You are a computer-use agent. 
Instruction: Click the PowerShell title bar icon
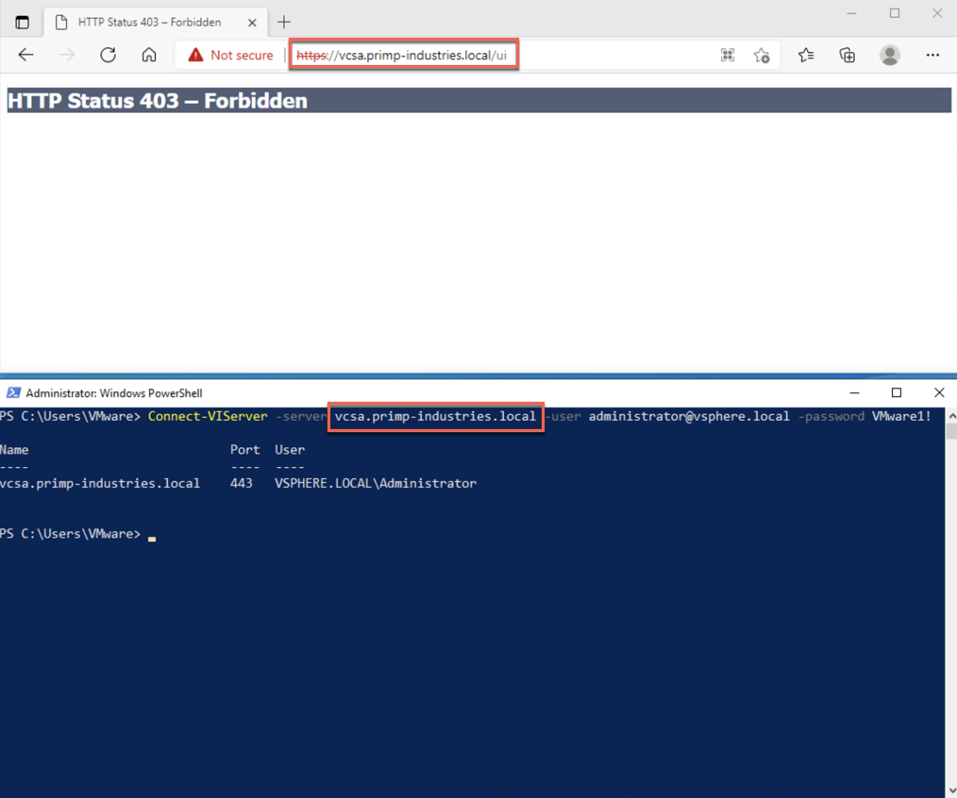(12, 392)
